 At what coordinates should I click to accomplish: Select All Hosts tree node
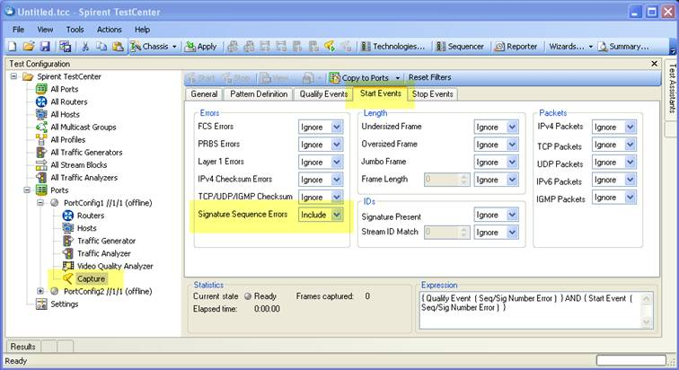pyautogui.click(x=65, y=114)
